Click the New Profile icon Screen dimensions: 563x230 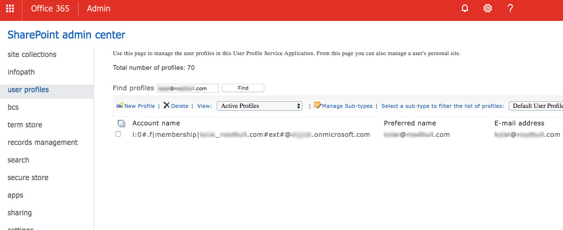120,105
